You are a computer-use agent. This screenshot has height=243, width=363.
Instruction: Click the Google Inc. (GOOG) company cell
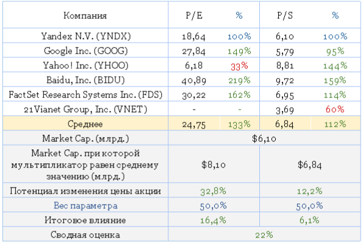pyautogui.click(x=86, y=51)
